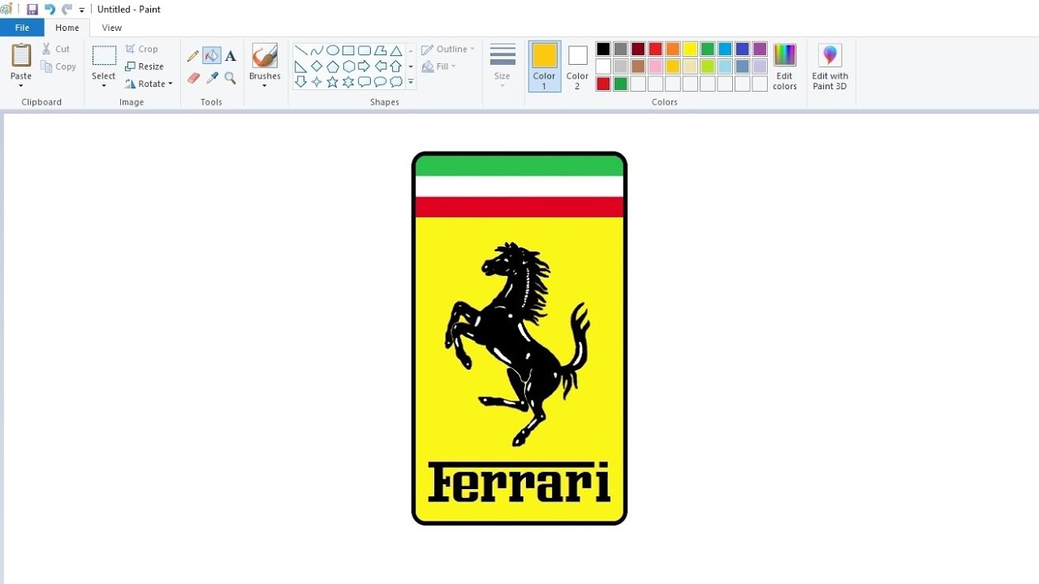This screenshot has height=584, width=1039.
Task: Pick the orange color swatch
Action: (673, 49)
